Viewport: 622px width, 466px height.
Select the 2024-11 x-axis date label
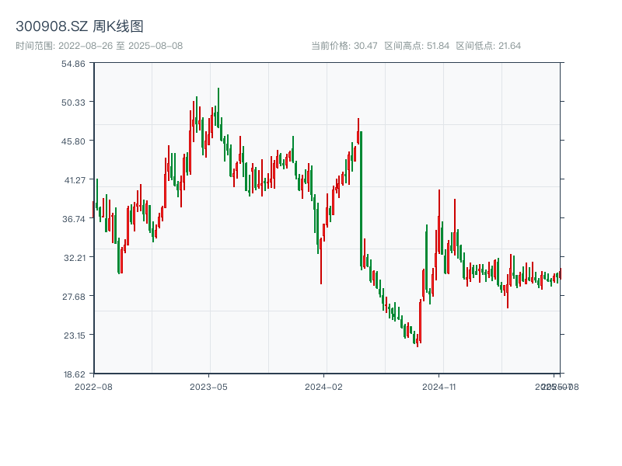(440, 386)
